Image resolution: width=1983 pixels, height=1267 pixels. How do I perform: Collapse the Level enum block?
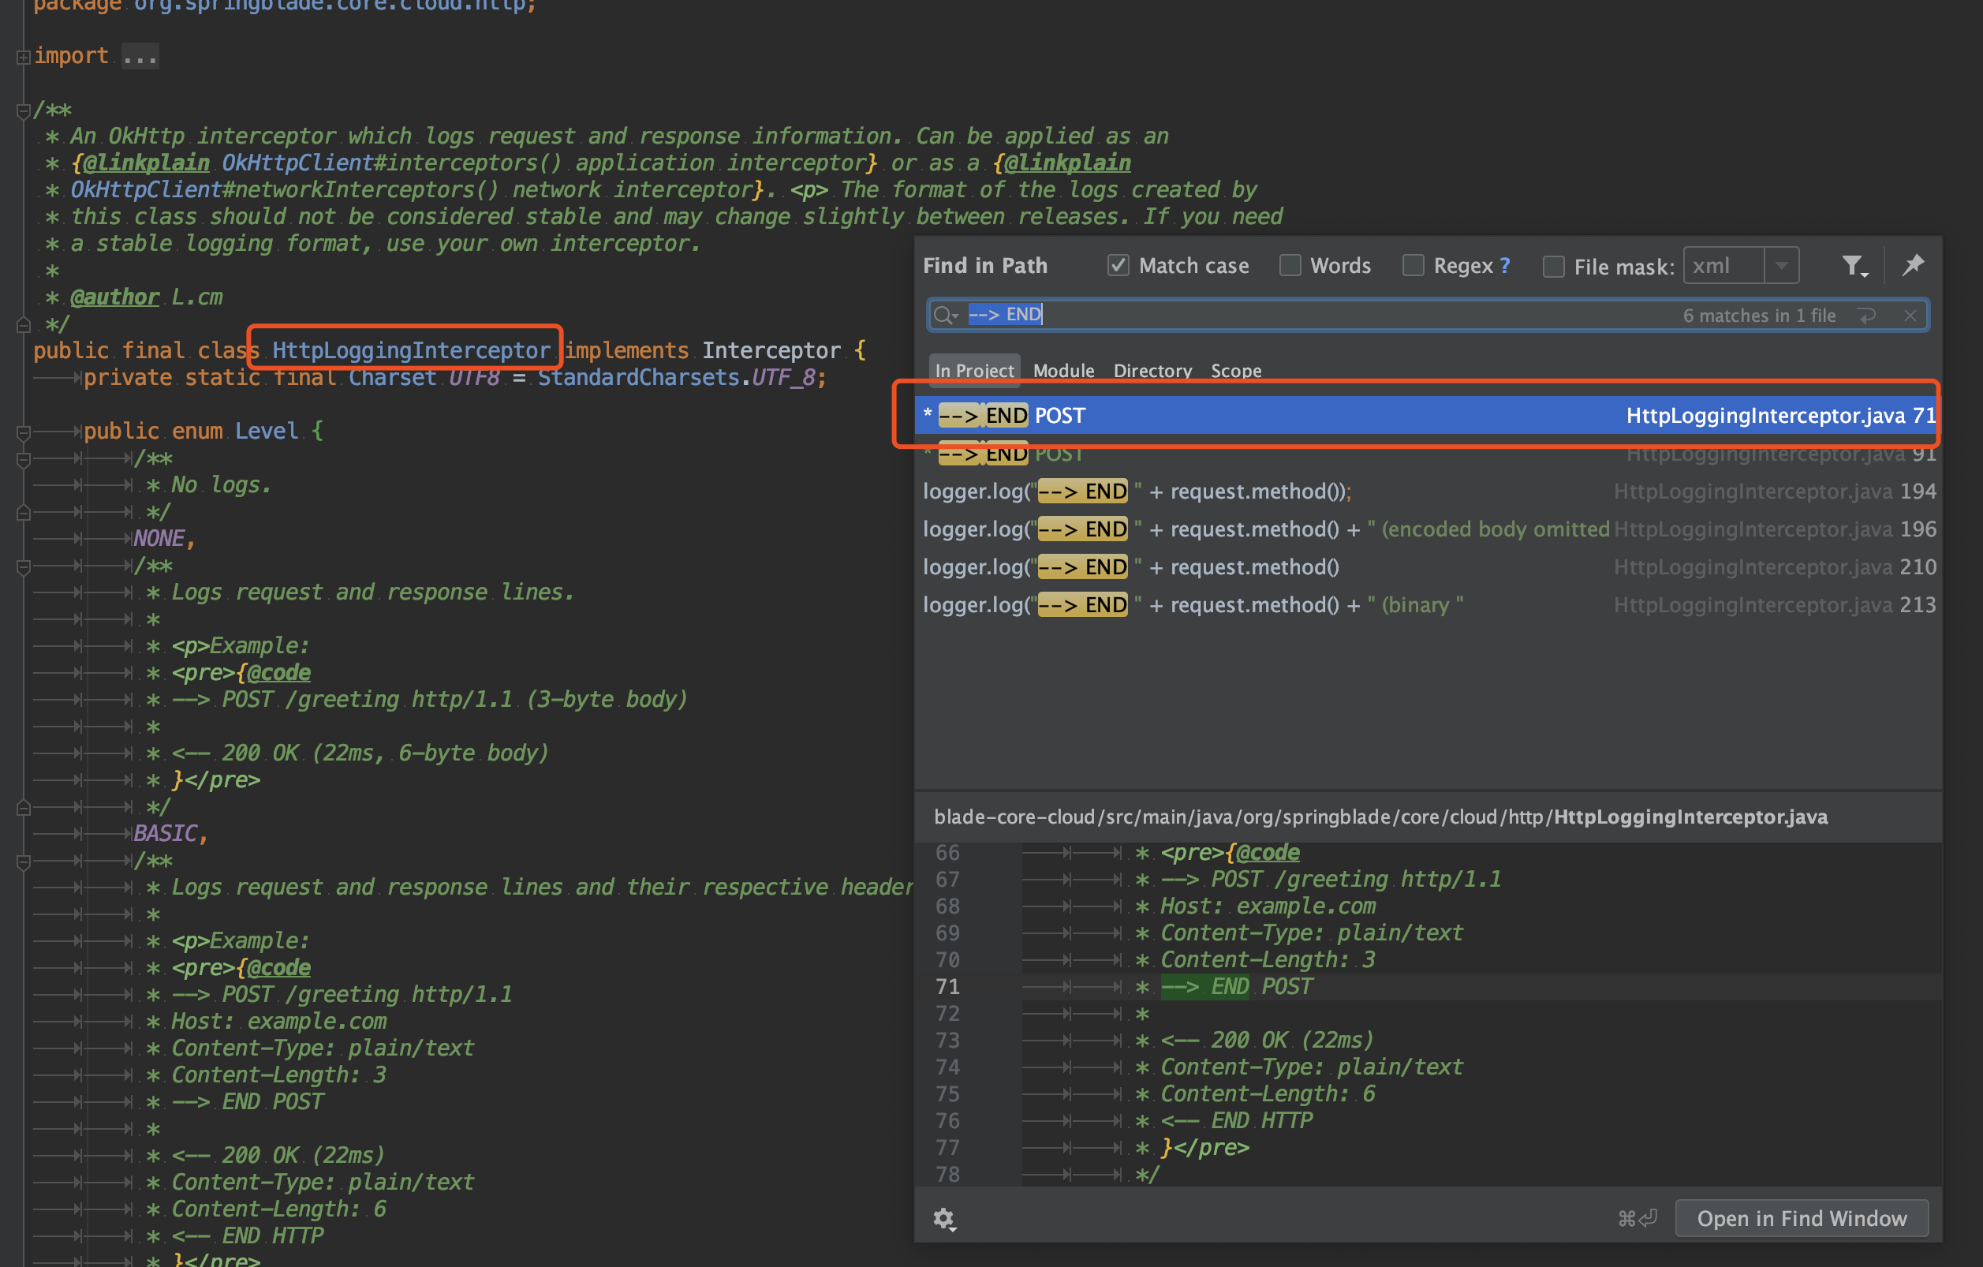coord(23,432)
